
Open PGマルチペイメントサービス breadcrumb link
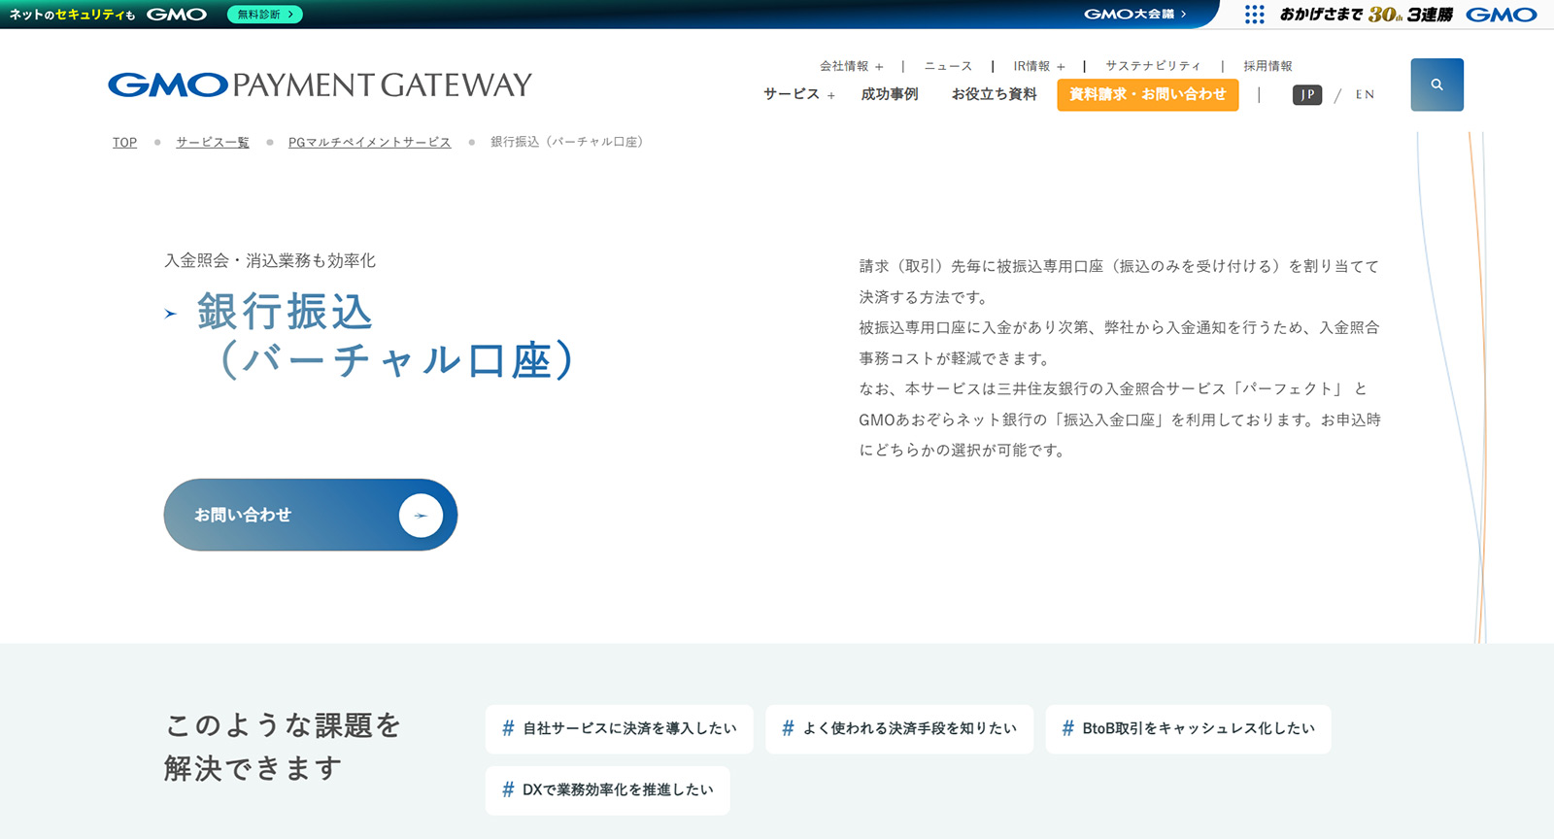tap(370, 142)
